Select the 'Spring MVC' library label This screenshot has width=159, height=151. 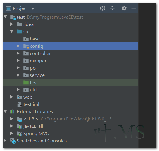[36, 134]
